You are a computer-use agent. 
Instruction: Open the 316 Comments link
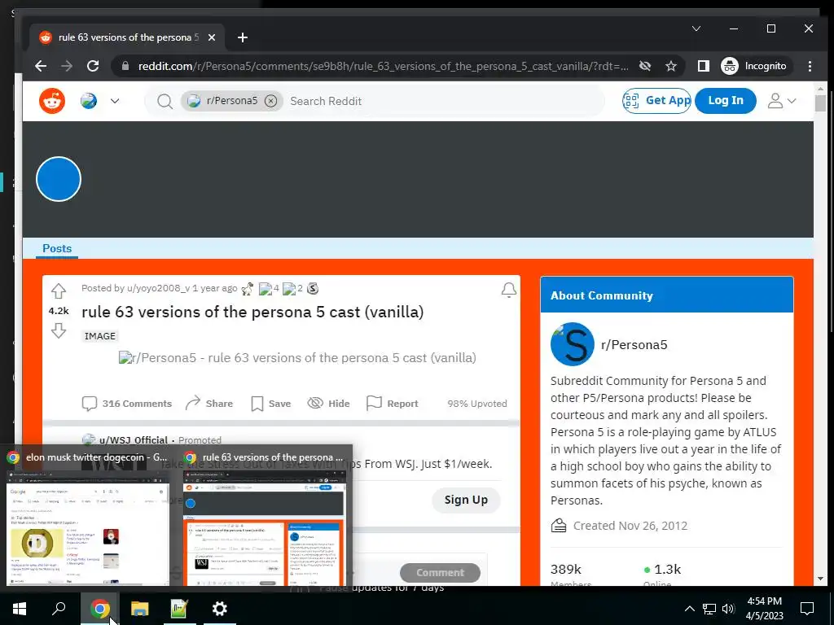click(x=126, y=404)
